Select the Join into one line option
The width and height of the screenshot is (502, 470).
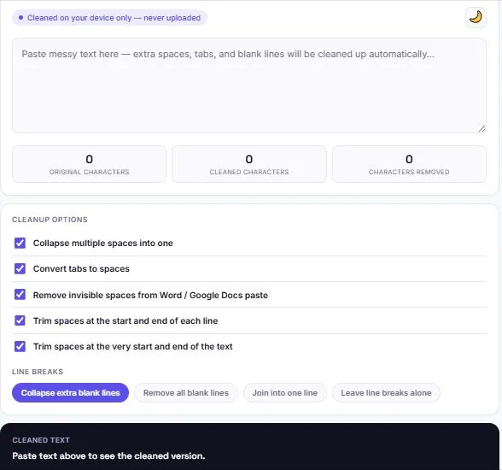(x=285, y=393)
